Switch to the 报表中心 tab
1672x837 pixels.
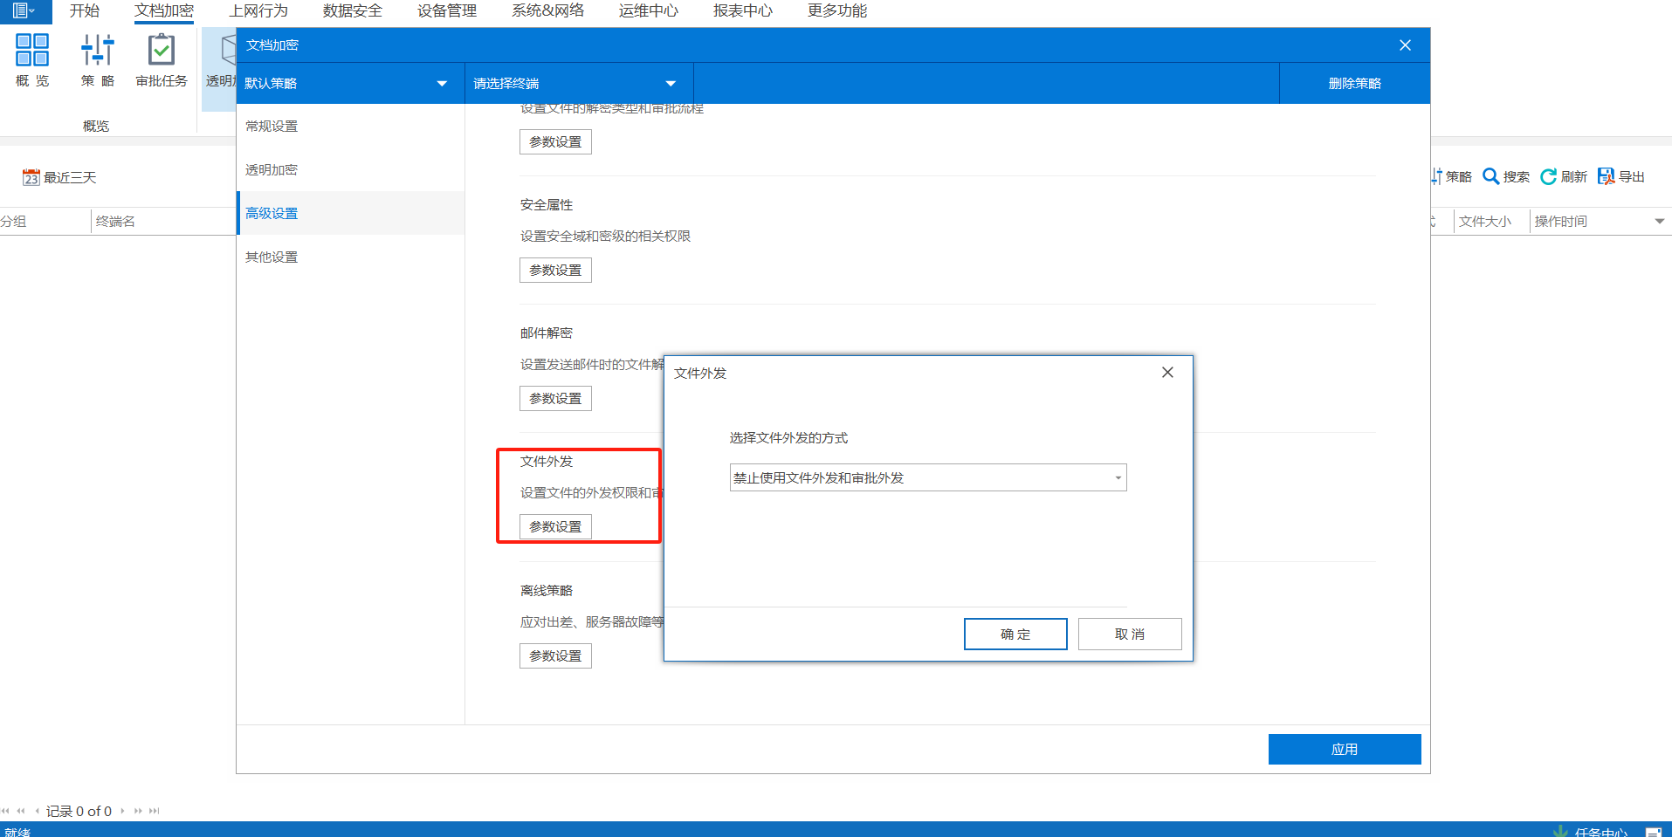click(743, 10)
